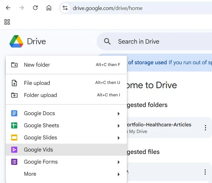Click the green Google Sheets icon

(x=14, y=126)
